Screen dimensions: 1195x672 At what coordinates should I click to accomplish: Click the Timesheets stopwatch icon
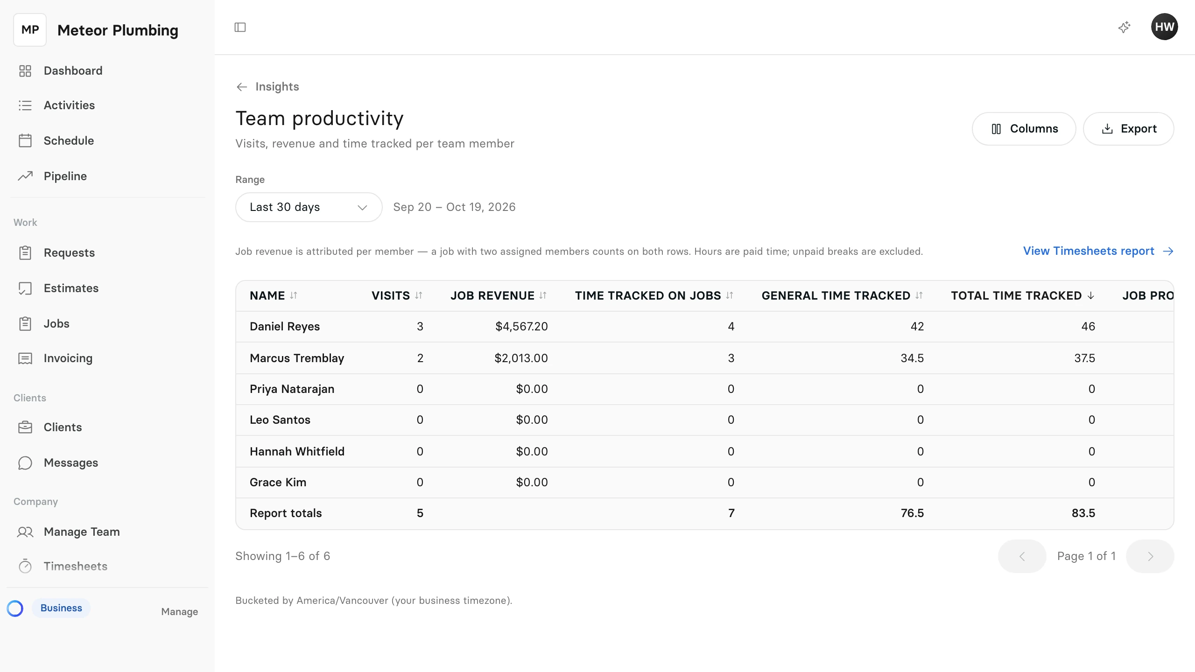25,566
